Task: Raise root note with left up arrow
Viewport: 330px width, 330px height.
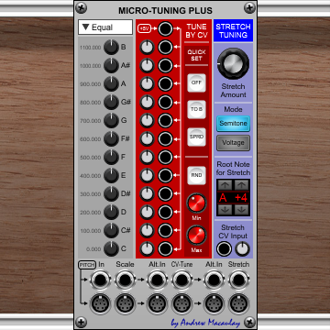Action: pos(225,185)
